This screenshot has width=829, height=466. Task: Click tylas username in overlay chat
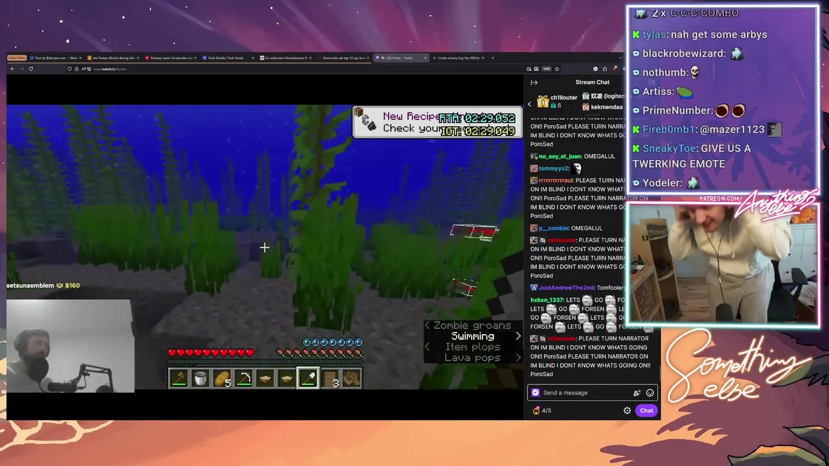pos(653,35)
